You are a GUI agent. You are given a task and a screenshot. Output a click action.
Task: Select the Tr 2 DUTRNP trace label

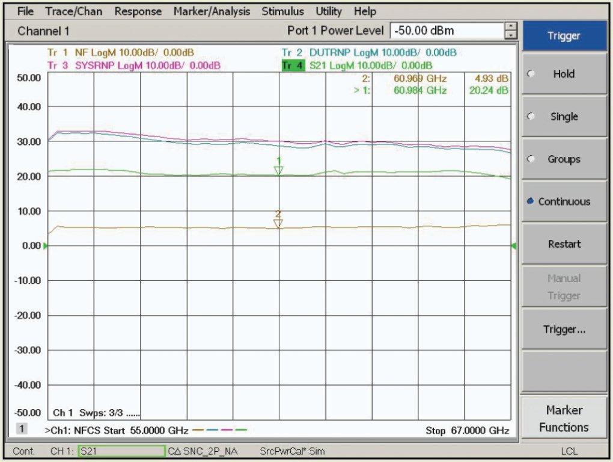(369, 53)
